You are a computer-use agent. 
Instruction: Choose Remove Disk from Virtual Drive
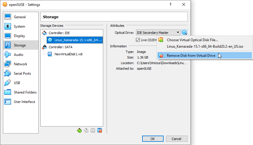coord(191,55)
